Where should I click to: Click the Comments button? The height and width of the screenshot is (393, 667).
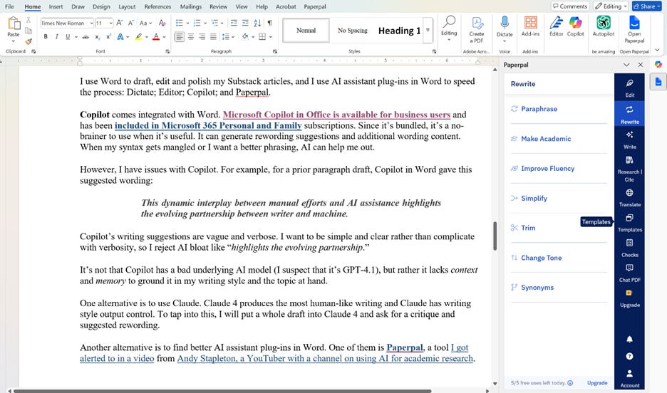(x=570, y=6)
